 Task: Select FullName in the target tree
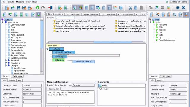(x=163, y=25)
